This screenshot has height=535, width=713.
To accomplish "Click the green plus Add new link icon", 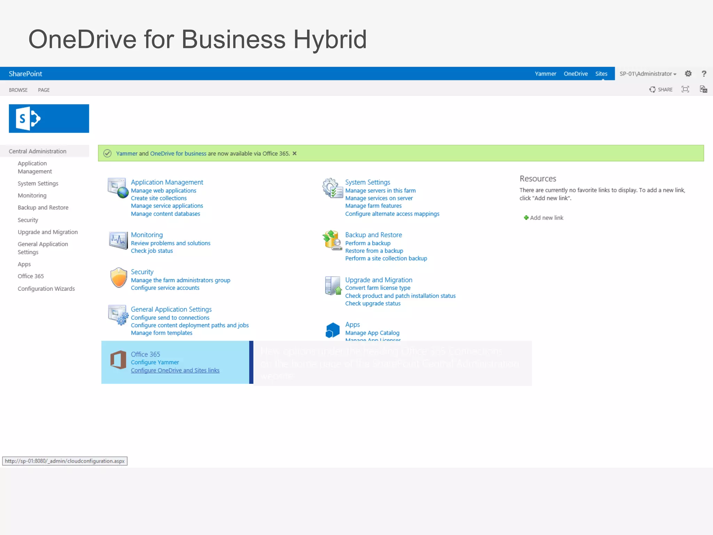I will 526,218.
